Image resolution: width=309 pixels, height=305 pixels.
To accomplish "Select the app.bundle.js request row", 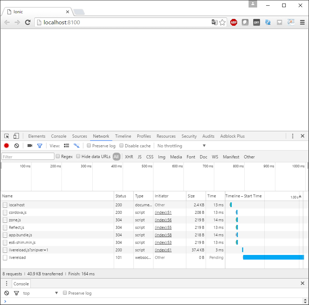I will tap(112, 235).
